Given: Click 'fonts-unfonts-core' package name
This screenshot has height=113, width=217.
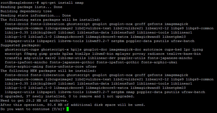Looking at the screenshot, I should pyautogui.click(x=64, y=66).
